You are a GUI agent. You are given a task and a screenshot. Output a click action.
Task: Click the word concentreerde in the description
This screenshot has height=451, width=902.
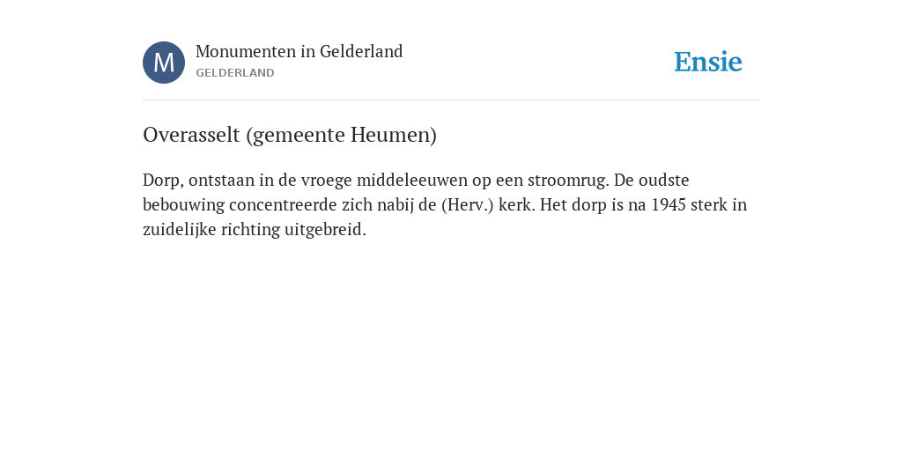pyautogui.click(x=283, y=205)
